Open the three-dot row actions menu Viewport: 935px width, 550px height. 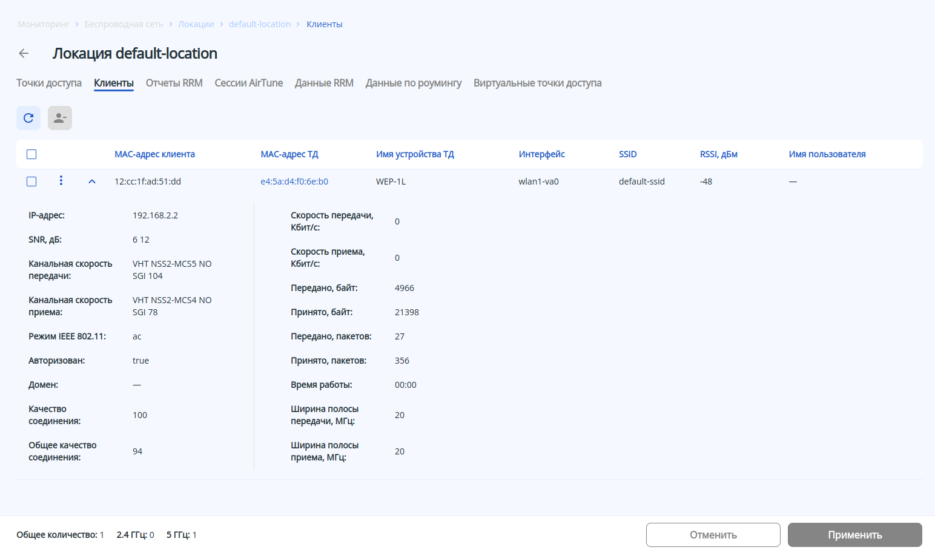tap(61, 181)
